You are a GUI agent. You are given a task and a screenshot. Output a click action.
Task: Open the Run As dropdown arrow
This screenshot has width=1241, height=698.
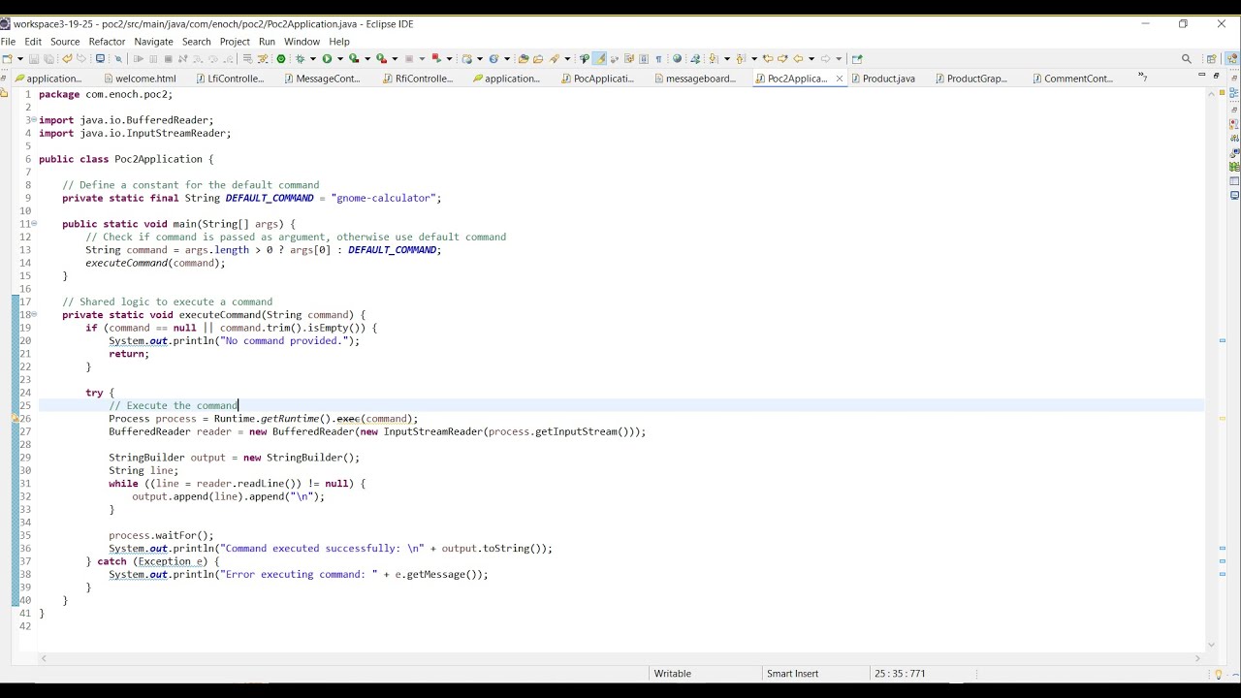coord(339,58)
